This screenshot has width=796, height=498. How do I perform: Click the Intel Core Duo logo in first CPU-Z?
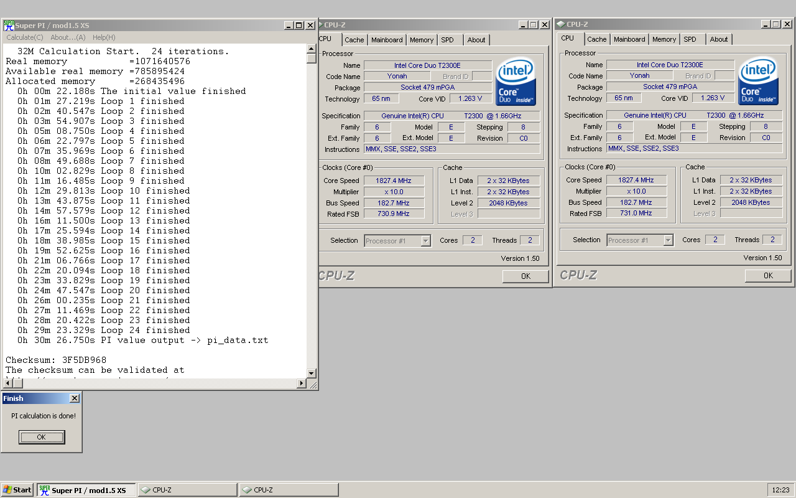pos(516,82)
